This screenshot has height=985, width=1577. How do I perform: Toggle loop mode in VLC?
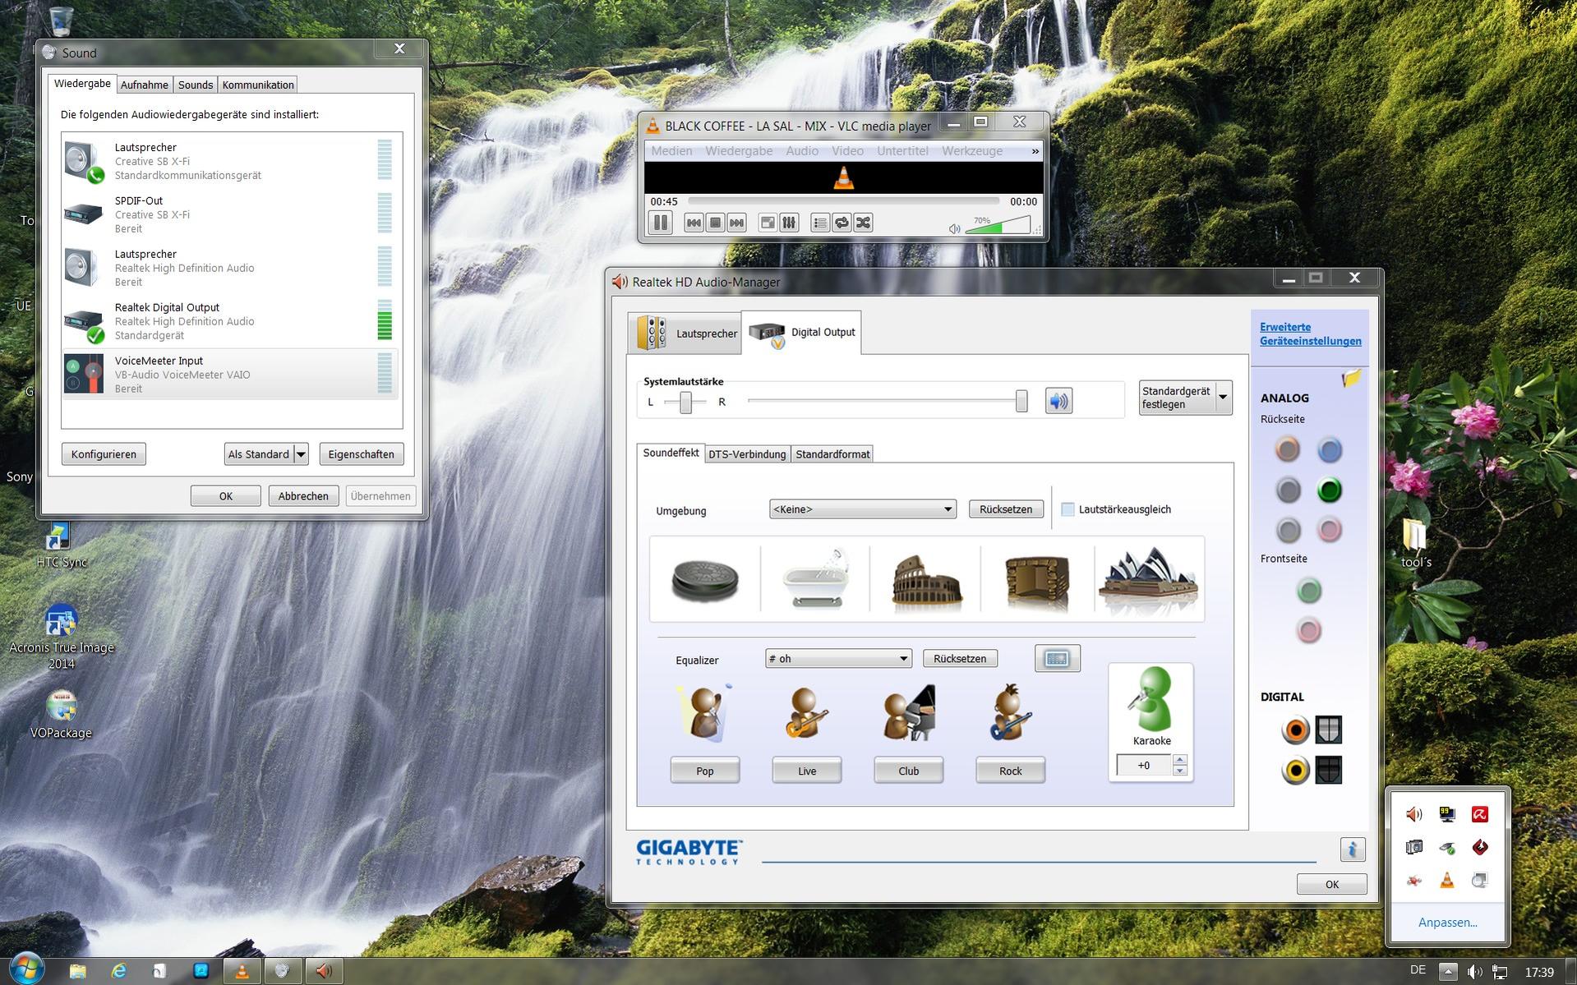coord(842,223)
